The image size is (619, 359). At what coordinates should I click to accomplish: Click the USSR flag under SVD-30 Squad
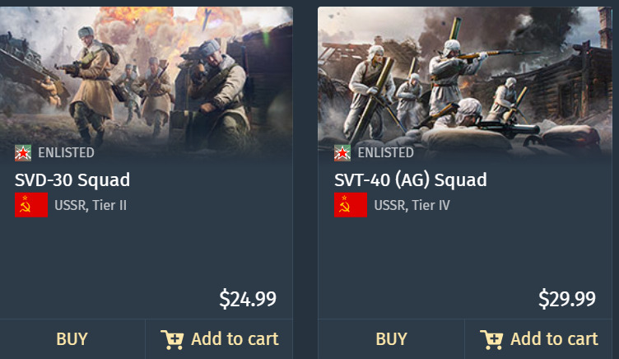[x=31, y=205]
